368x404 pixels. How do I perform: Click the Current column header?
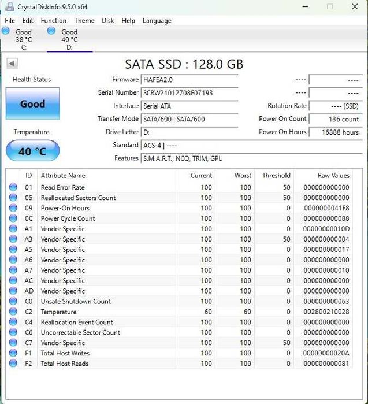195,176
